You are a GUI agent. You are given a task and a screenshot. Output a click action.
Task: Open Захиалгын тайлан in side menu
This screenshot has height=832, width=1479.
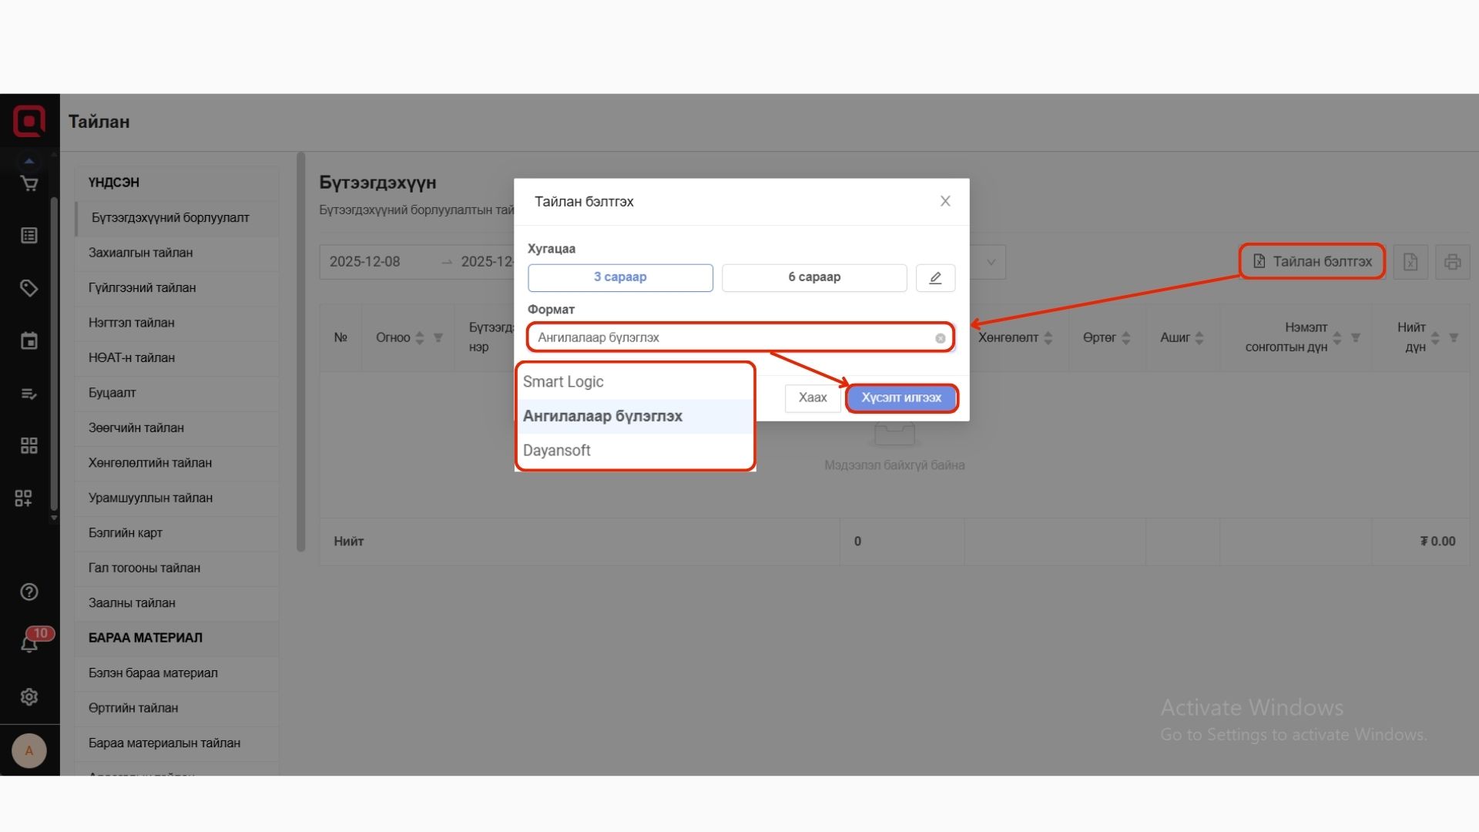point(141,253)
